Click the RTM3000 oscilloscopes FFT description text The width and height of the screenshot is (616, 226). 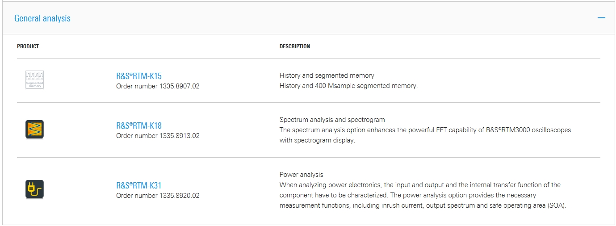(425, 130)
